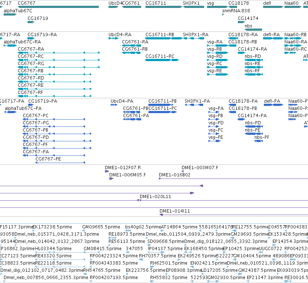The width and height of the screenshot is (308, 283).
Task: Click the vsg-PD protein label
Action: click(x=216, y=123)
